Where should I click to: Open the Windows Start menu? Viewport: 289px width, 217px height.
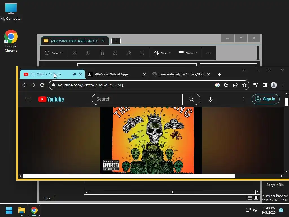[9, 210]
